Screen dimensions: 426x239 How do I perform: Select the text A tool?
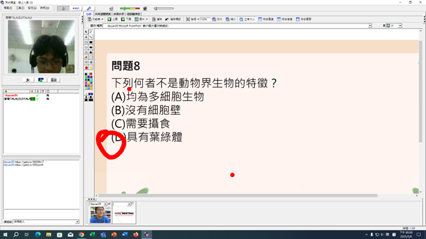[x=86, y=37]
